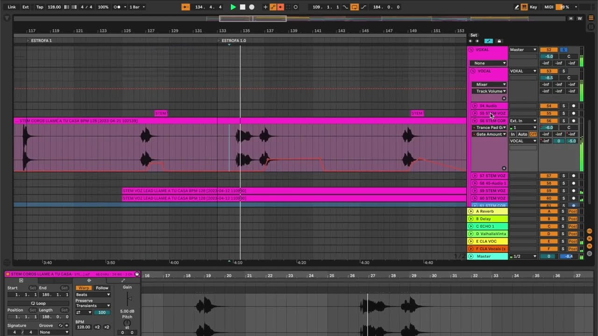Open the Trance Pad device chooser
The image size is (598, 336).
[x=489, y=127]
